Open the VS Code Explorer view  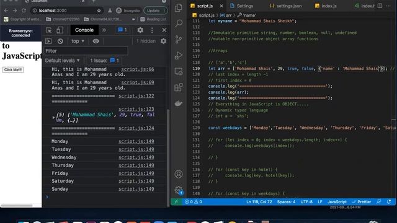click(x=179, y=8)
